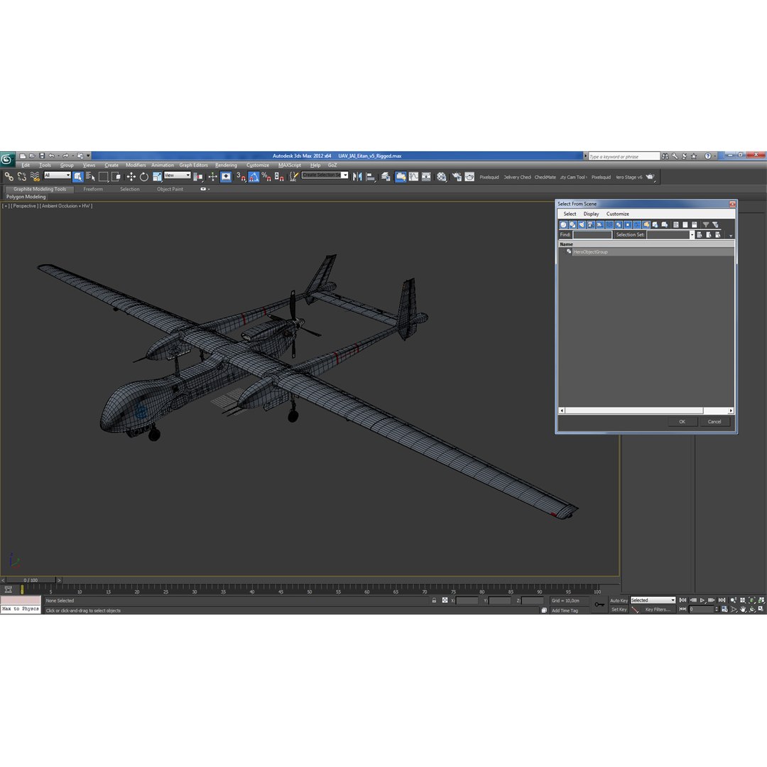This screenshot has width=767, height=767.
Task: Open the Edit menu
Action: coord(26,165)
